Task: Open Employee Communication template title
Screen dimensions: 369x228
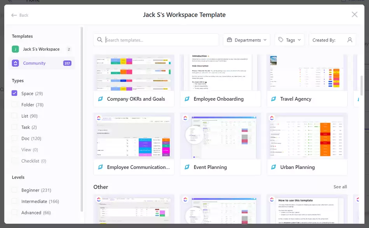Action: tap(138, 167)
